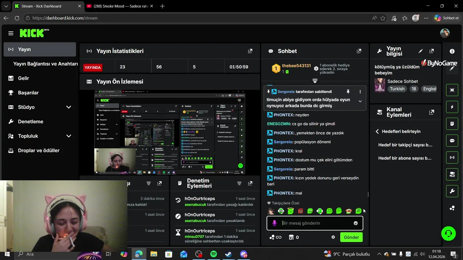Open Yayın in the sidebar
This screenshot has height=260, width=463.
[x=40, y=49]
